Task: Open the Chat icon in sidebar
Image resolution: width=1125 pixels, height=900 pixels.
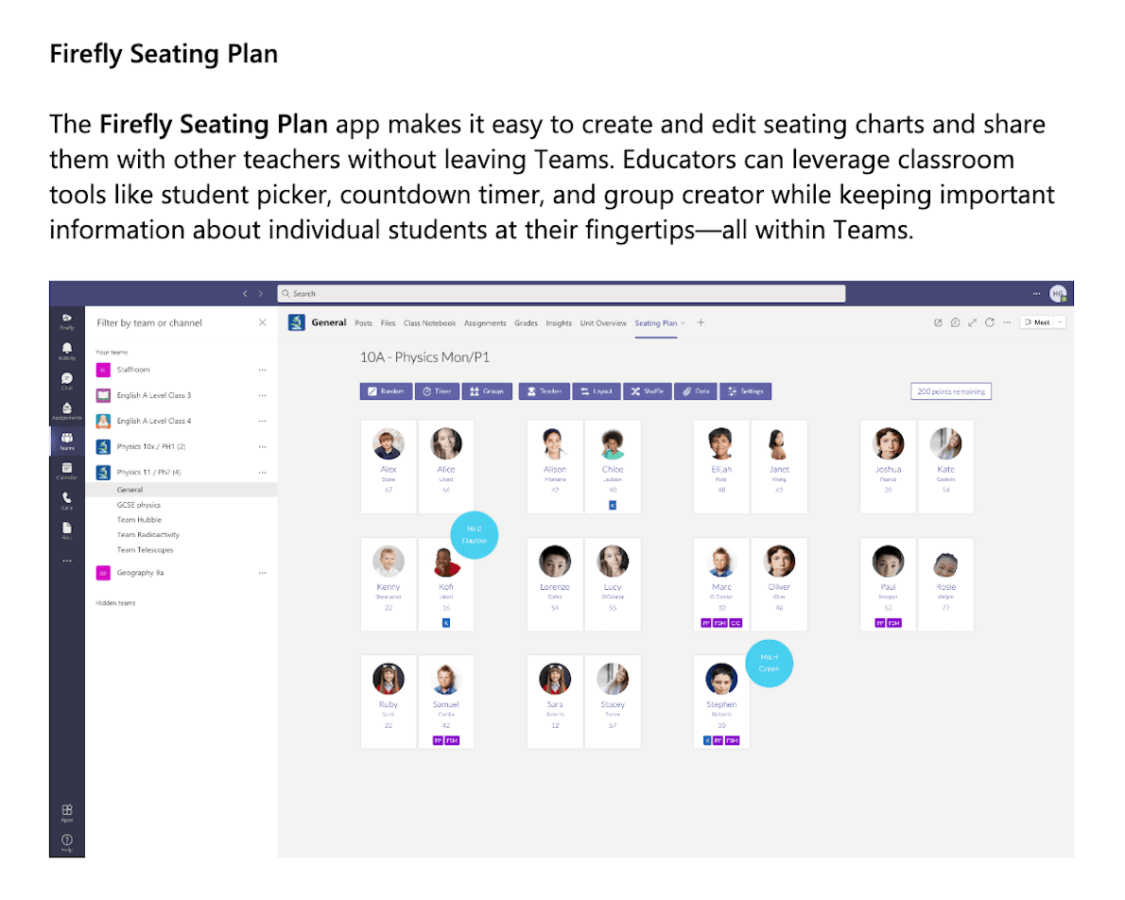Action: [67, 381]
